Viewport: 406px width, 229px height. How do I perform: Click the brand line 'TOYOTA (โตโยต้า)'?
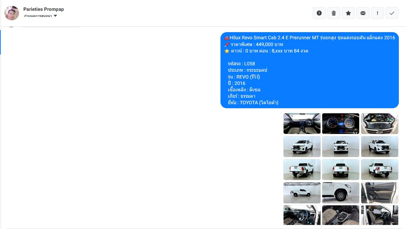(253, 103)
